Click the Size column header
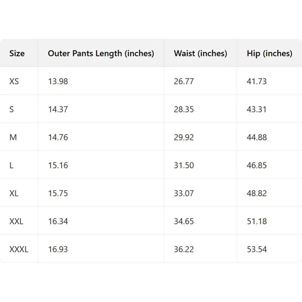 point(17,53)
